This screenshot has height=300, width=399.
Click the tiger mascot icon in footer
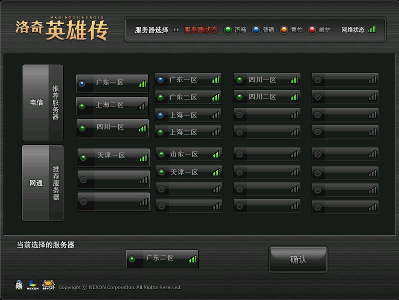point(49,285)
